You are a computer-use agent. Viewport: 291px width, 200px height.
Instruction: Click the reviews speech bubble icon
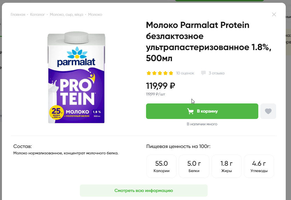pos(203,73)
